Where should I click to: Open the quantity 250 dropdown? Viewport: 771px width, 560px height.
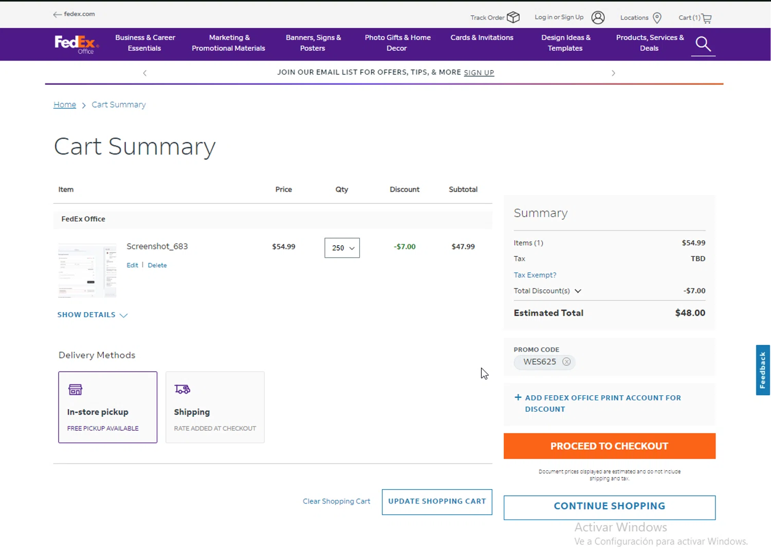(x=342, y=248)
